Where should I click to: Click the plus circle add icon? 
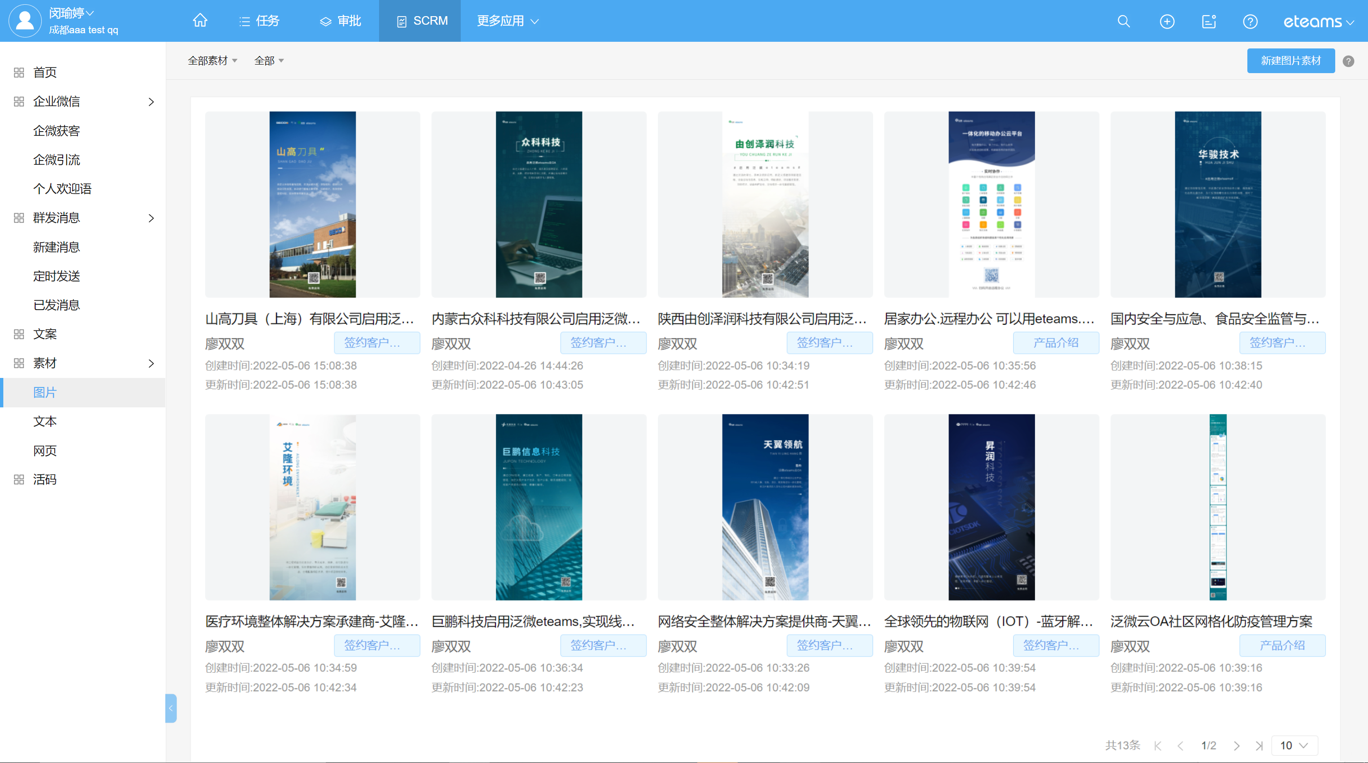coord(1167,21)
